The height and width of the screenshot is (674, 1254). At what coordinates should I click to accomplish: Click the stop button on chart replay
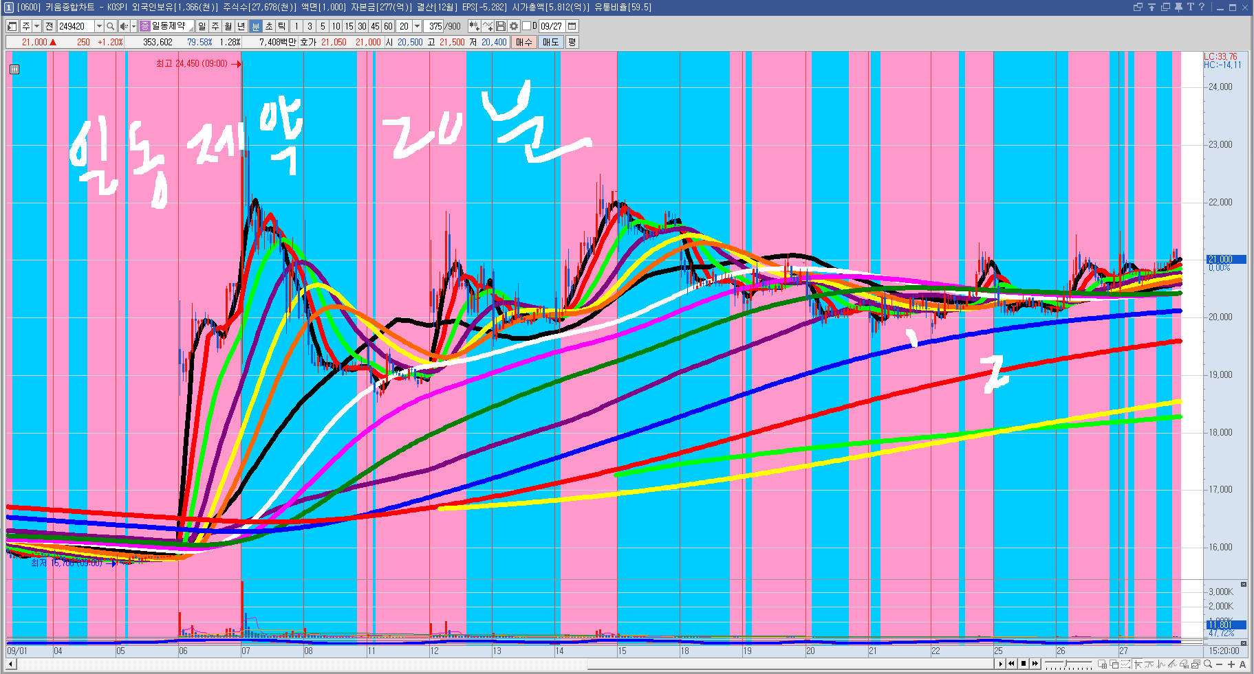click(x=1024, y=664)
